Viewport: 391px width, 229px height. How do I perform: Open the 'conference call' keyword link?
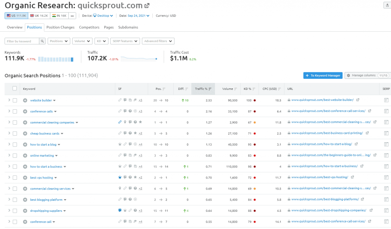(41, 222)
